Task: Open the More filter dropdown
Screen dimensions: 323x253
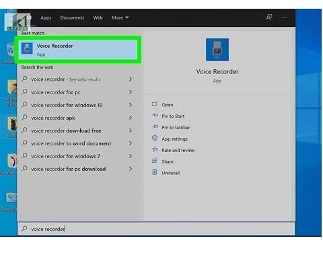Action: click(120, 17)
